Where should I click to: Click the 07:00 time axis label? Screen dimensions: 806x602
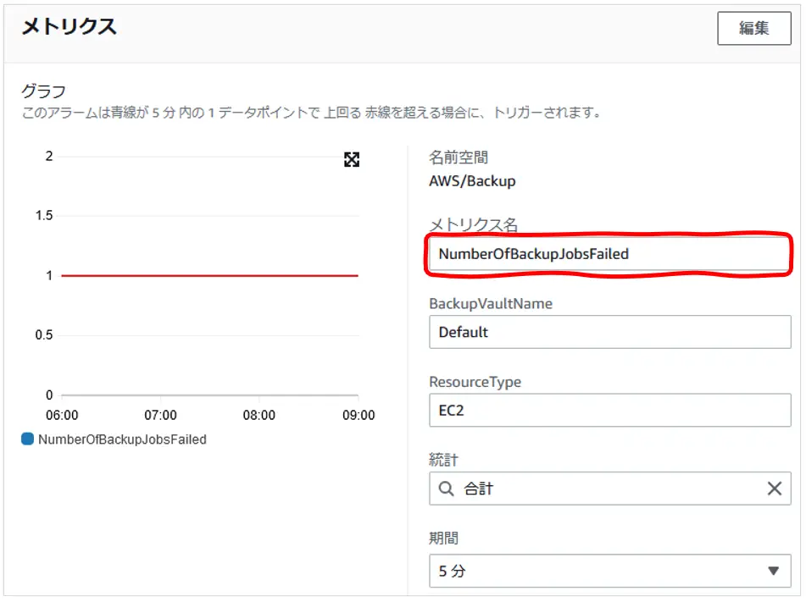pos(160,415)
